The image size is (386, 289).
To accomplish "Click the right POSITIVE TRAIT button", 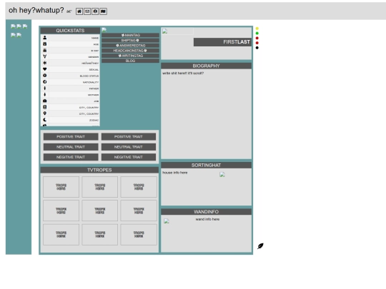I will 129,136.
